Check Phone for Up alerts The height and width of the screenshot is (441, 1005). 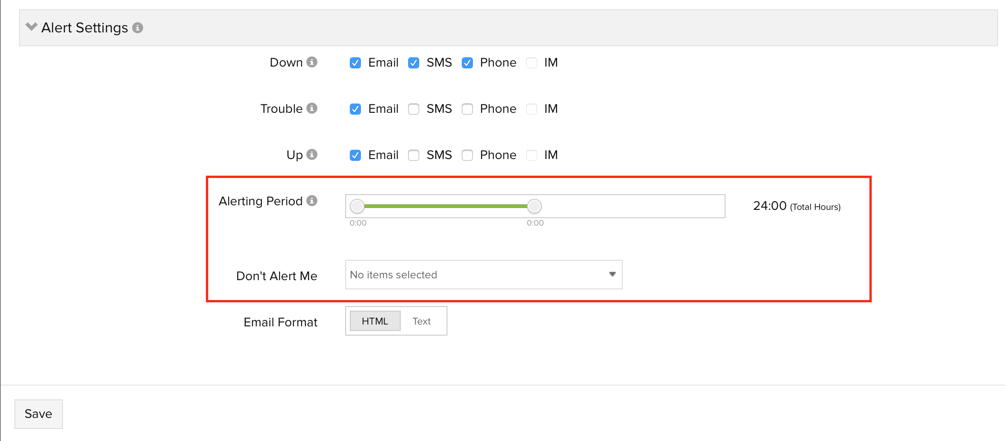click(x=467, y=155)
